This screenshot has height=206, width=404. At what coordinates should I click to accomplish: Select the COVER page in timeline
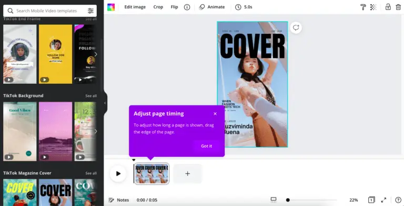(x=151, y=173)
